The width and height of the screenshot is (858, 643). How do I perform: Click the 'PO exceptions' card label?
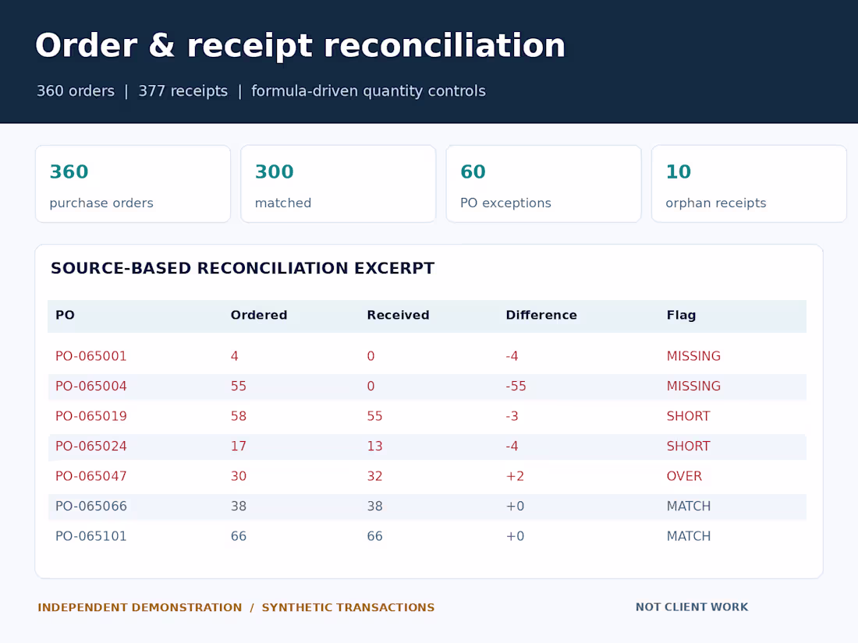pos(505,203)
